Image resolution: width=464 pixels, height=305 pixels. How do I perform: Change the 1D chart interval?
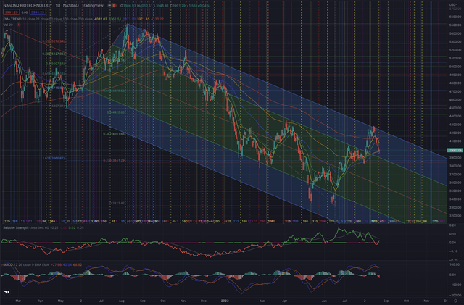pos(57,5)
